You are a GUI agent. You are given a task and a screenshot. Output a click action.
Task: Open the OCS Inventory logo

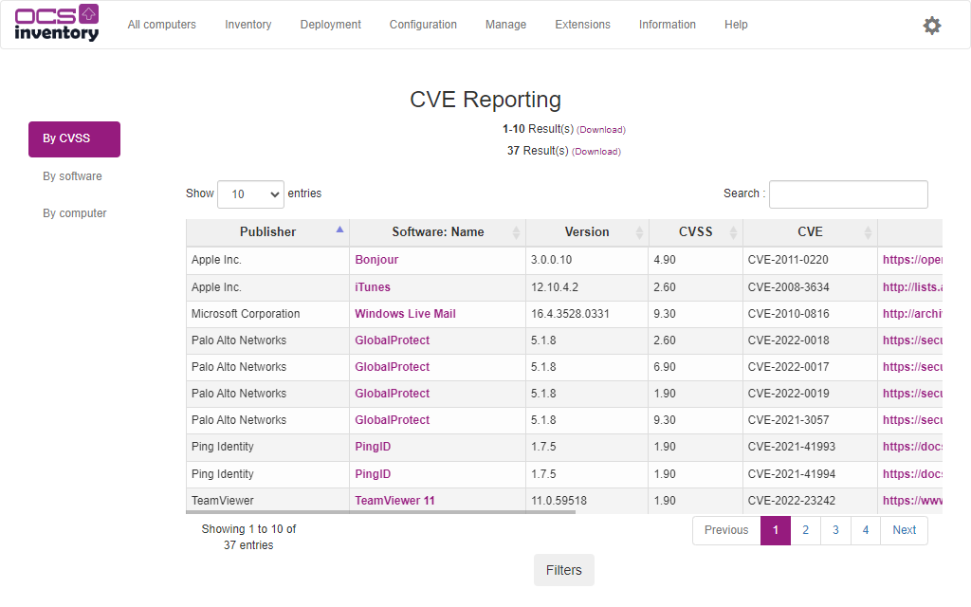[x=57, y=23]
